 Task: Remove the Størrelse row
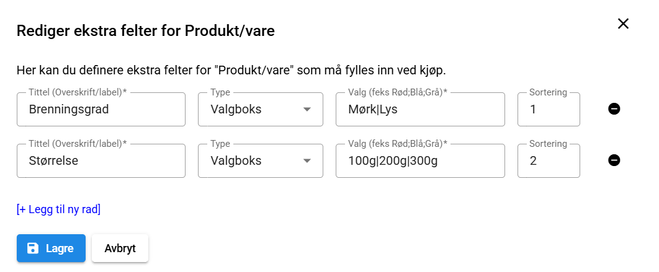[x=614, y=161]
